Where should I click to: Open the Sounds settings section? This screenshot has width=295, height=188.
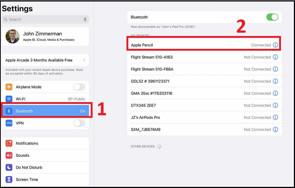coord(45,155)
